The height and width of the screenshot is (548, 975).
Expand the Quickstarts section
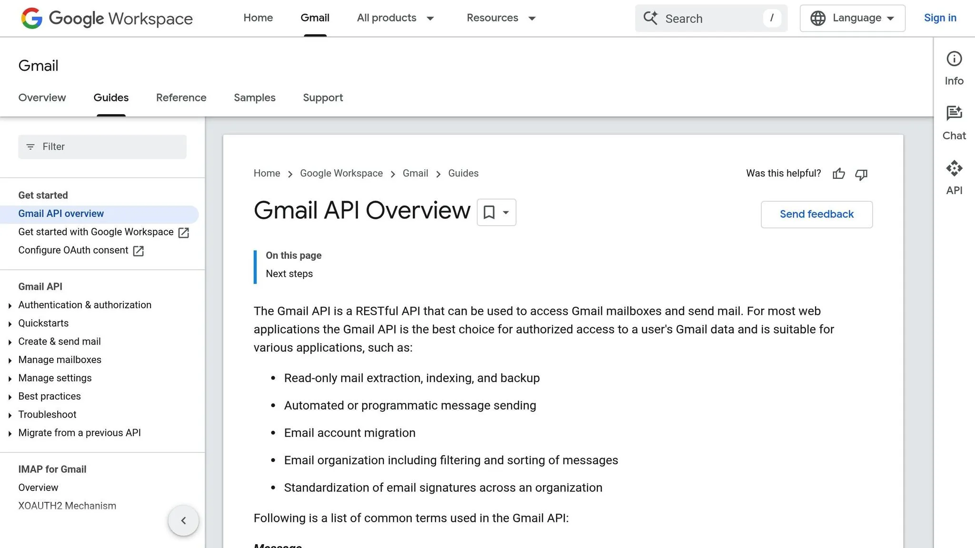[x=10, y=324]
